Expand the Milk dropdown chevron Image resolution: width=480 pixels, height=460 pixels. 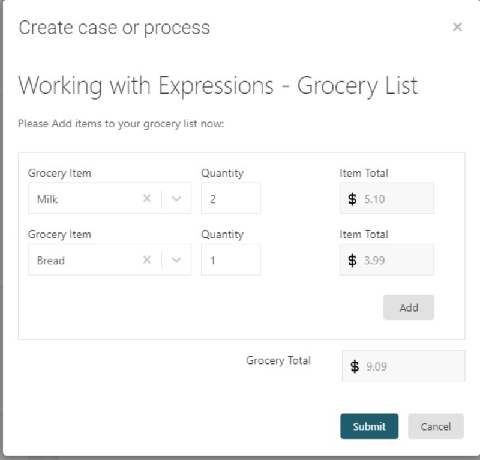pyautogui.click(x=176, y=199)
